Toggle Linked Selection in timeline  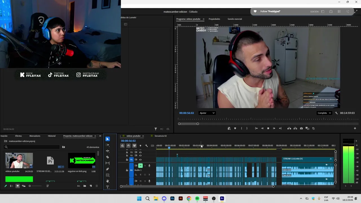[135, 146]
